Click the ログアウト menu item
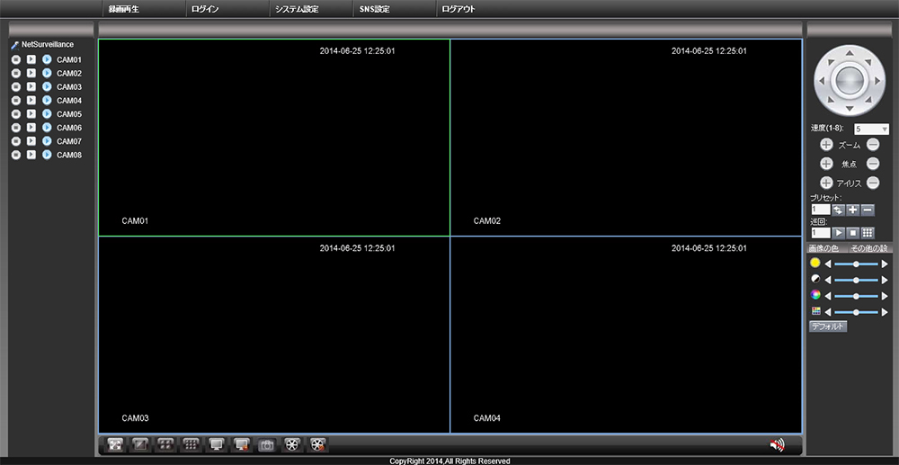Viewport: 899px width, 465px height. point(458,9)
